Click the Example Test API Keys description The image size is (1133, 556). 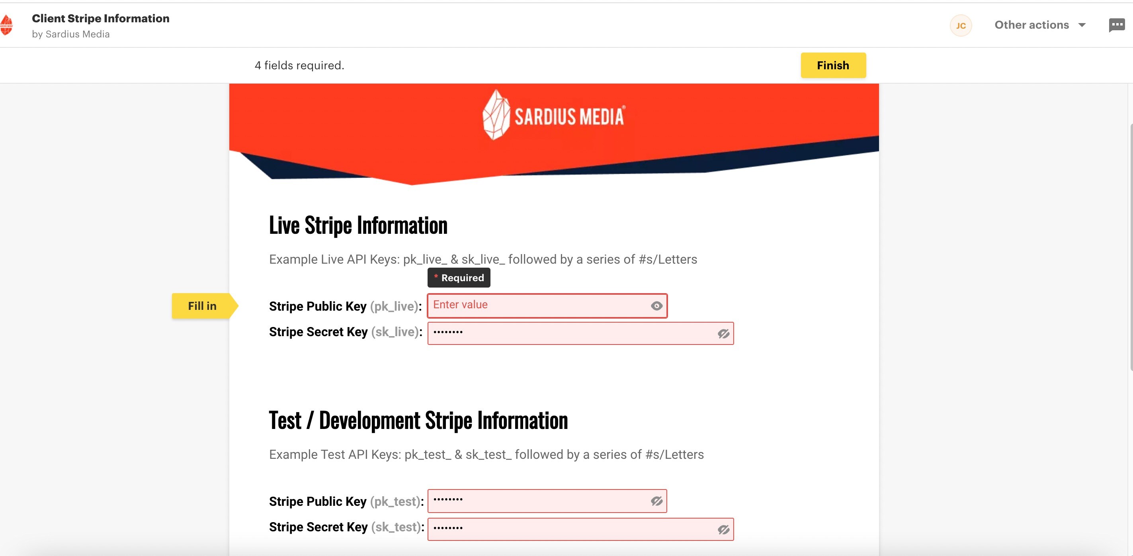[x=486, y=455]
